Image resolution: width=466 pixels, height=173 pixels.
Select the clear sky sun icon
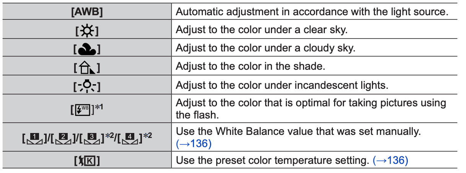click(x=87, y=30)
